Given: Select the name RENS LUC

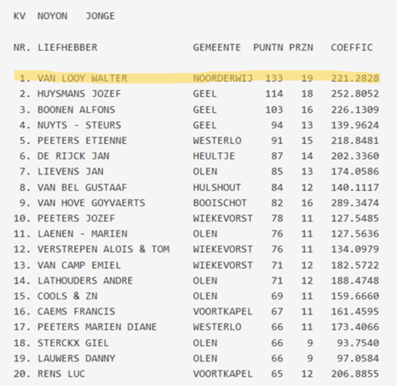Looking at the screenshot, I should (61, 374).
